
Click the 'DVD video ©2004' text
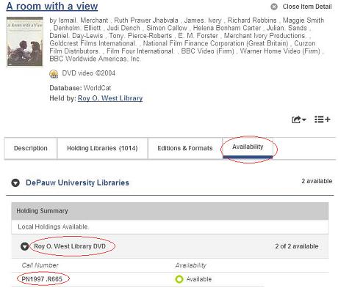[88, 73]
